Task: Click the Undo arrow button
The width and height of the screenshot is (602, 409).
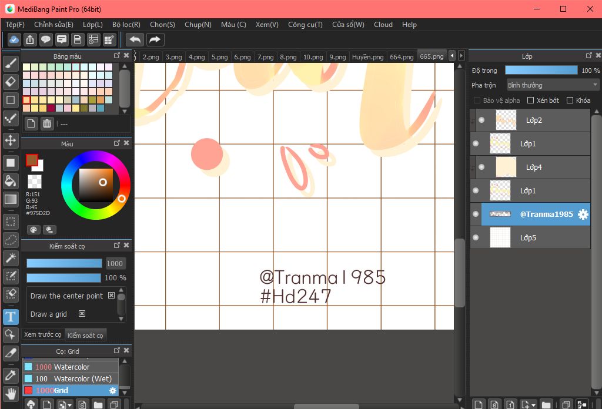Action: (x=135, y=39)
